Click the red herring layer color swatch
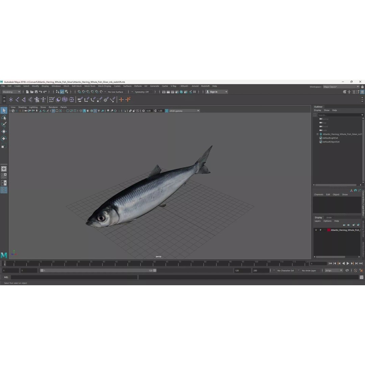Viewport: 365px width, 365px height. click(329, 230)
